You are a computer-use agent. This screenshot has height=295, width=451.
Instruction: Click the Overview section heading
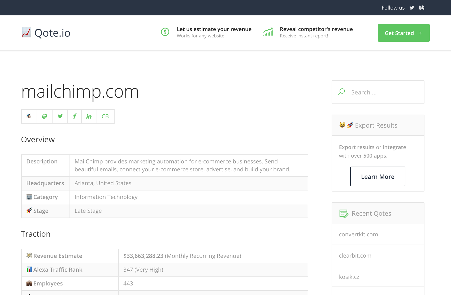[x=38, y=140]
